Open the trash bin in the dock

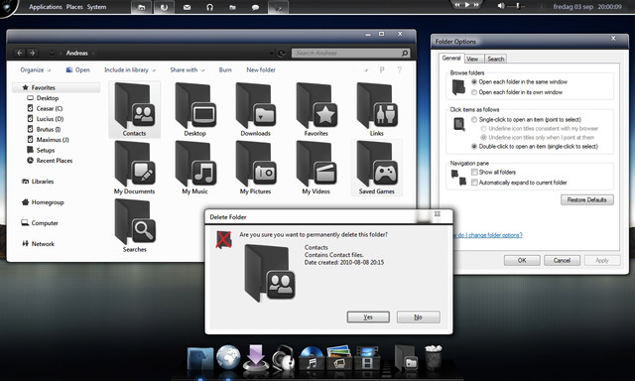pyautogui.click(x=434, y=357)
